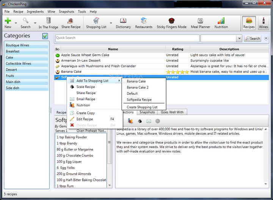Viewport: 273px width, 200px height.
Task: Toggle the Categories checkbox
Action: [45, 36]
